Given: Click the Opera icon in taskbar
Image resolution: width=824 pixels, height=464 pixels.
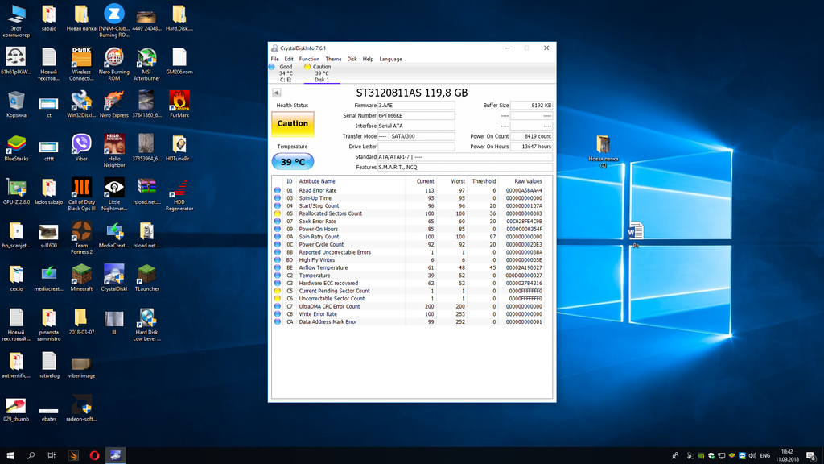Looking at the screenshot, I should coord(94,455).
